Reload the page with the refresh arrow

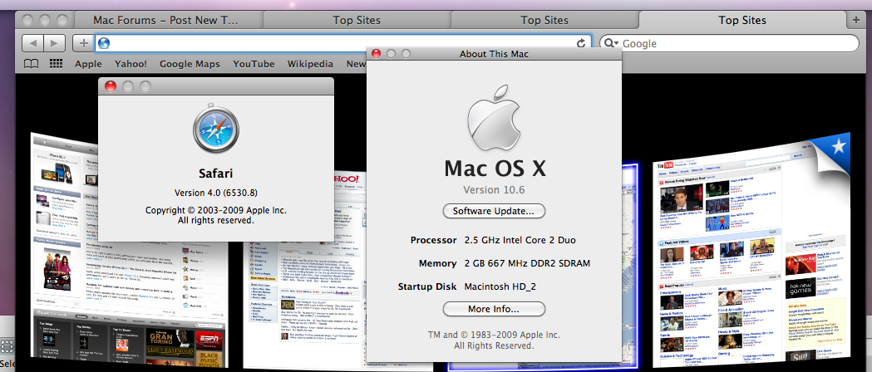pos(581,43)
